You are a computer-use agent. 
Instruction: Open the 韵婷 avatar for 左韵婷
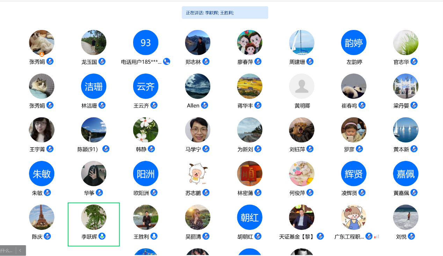354,42
